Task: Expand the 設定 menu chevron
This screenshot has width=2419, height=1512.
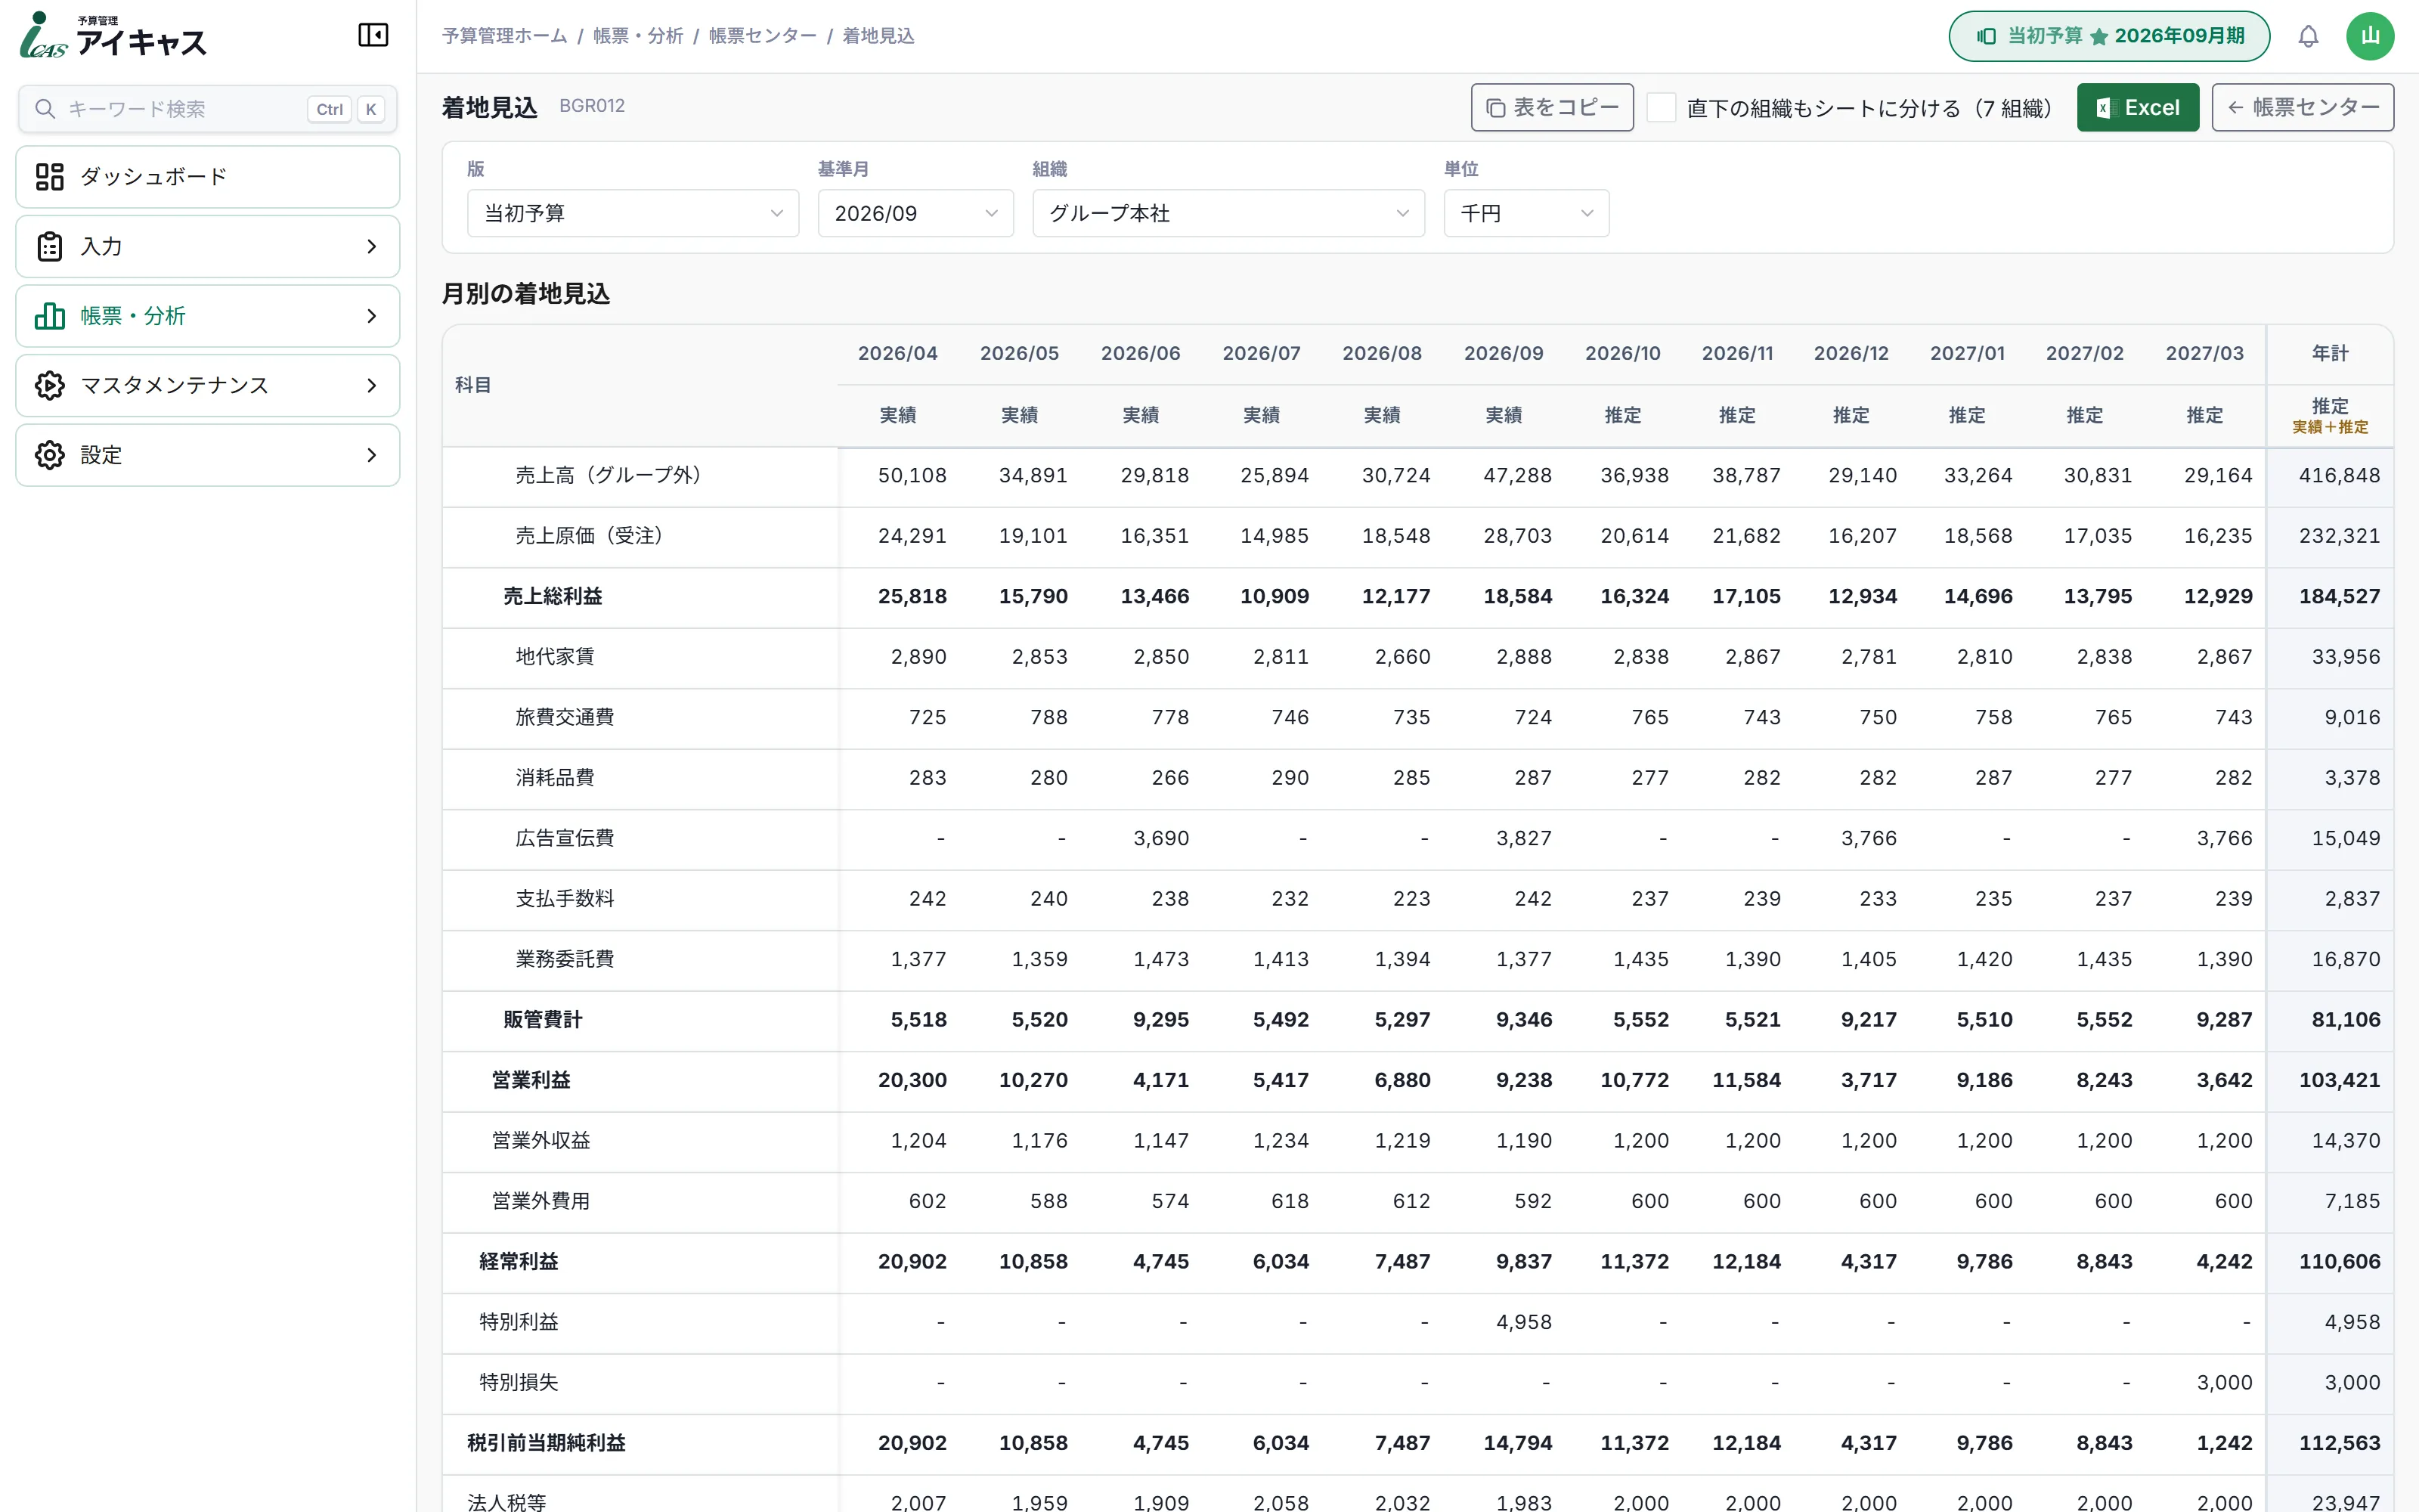Action: click(x=372, y=455)
